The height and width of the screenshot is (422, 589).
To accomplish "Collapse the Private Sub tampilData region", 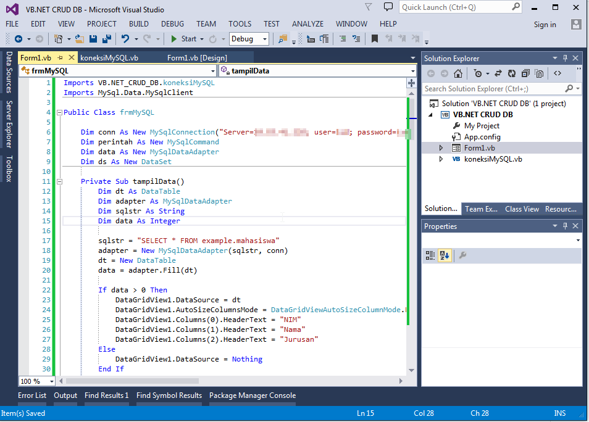I will coord(59,182).
